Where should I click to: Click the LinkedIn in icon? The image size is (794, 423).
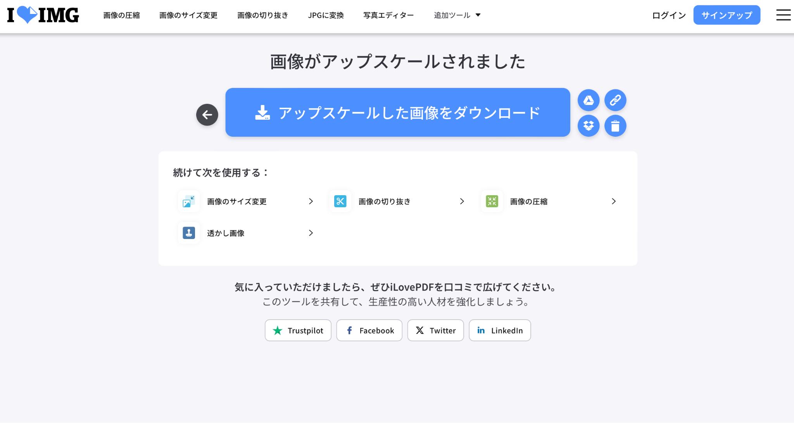pos(481,330)
